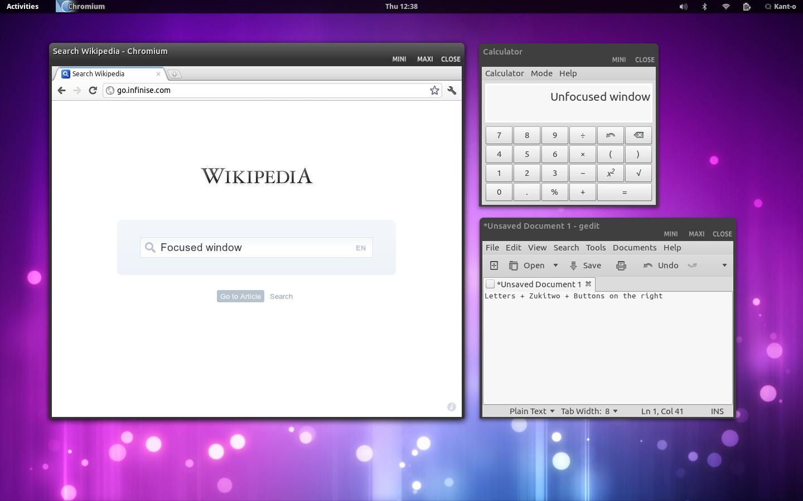Click the info icon at the page bottom corner
Viewport: 803px width, 501px height.
452,407
